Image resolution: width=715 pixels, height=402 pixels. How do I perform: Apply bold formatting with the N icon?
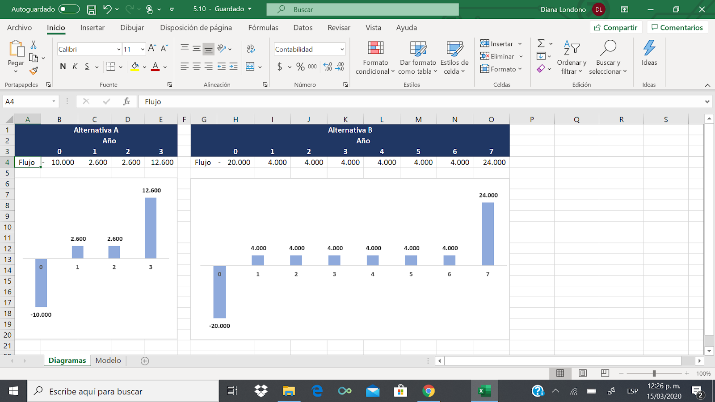point(63,66)
